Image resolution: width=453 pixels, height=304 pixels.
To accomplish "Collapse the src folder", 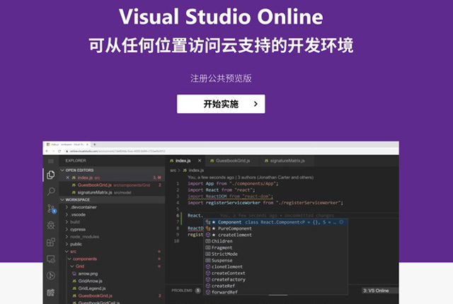I will 112,252.
